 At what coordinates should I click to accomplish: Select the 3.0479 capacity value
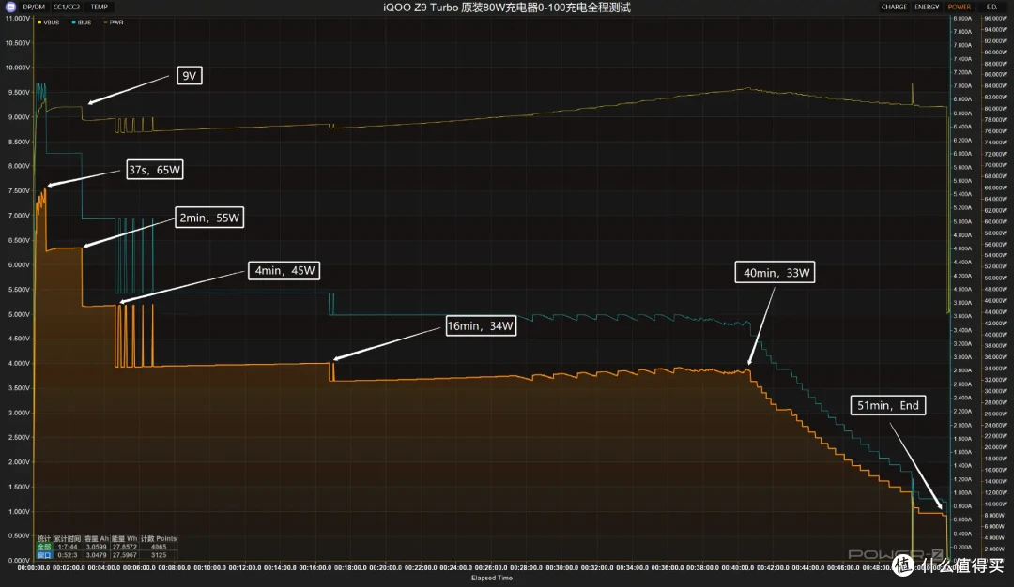coord(97,555)
